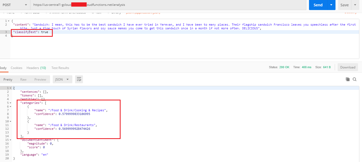This screenshot has width=362, height=162.
Task: Open the response Cookies tab
Action: (x=16, y=68)
